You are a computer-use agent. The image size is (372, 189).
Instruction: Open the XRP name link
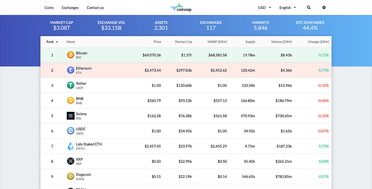pyautogui.click(x=79, y=159)
